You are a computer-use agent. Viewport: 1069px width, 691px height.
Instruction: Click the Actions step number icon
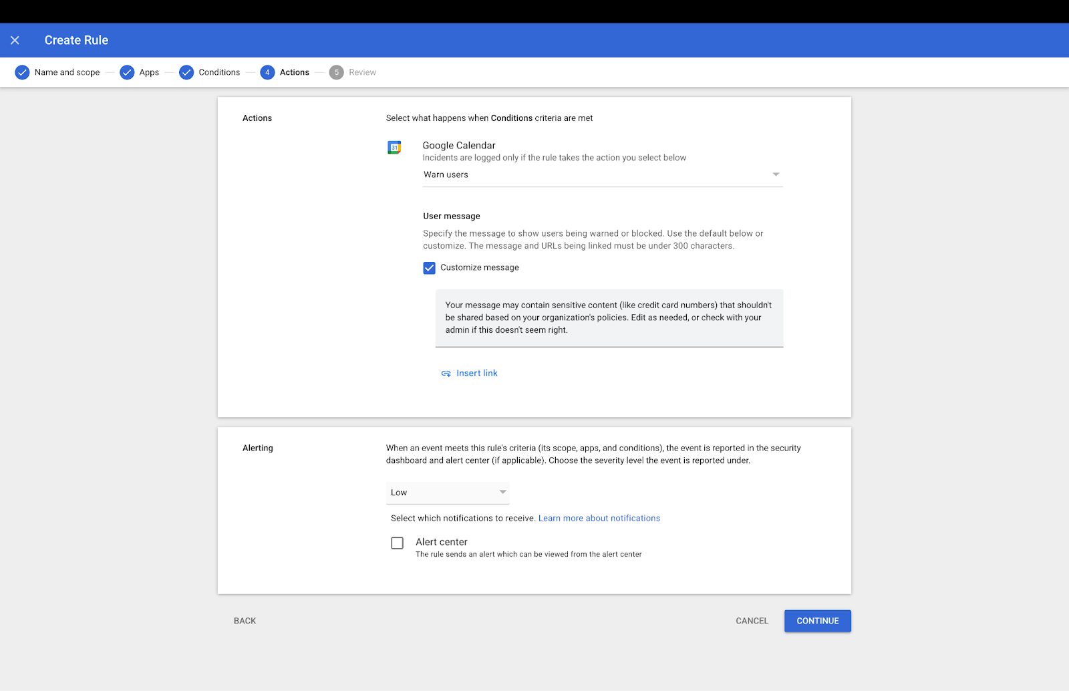[267, 72]
